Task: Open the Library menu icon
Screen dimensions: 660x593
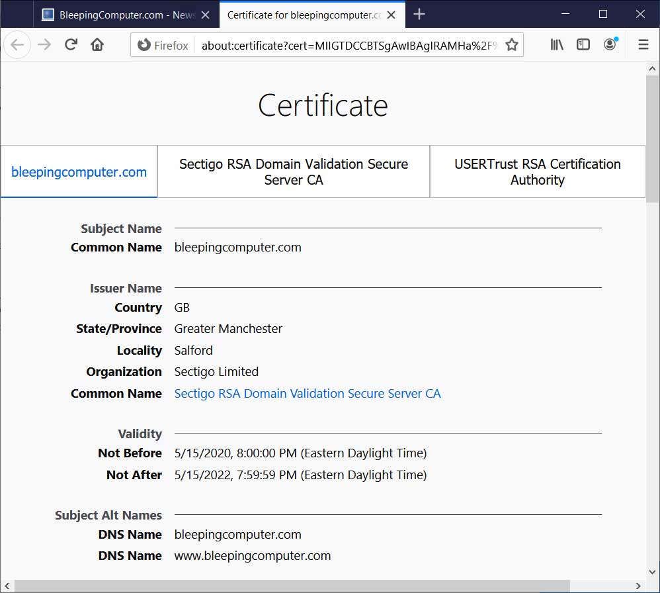Action: [557, 44]
